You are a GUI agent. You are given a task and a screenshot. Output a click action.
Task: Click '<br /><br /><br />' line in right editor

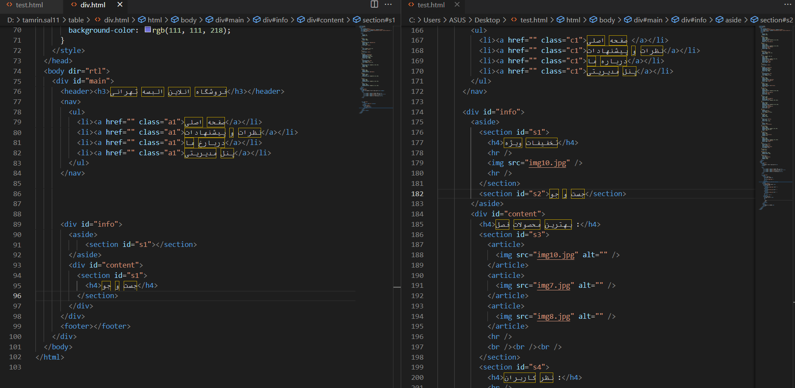pos(524,347)
